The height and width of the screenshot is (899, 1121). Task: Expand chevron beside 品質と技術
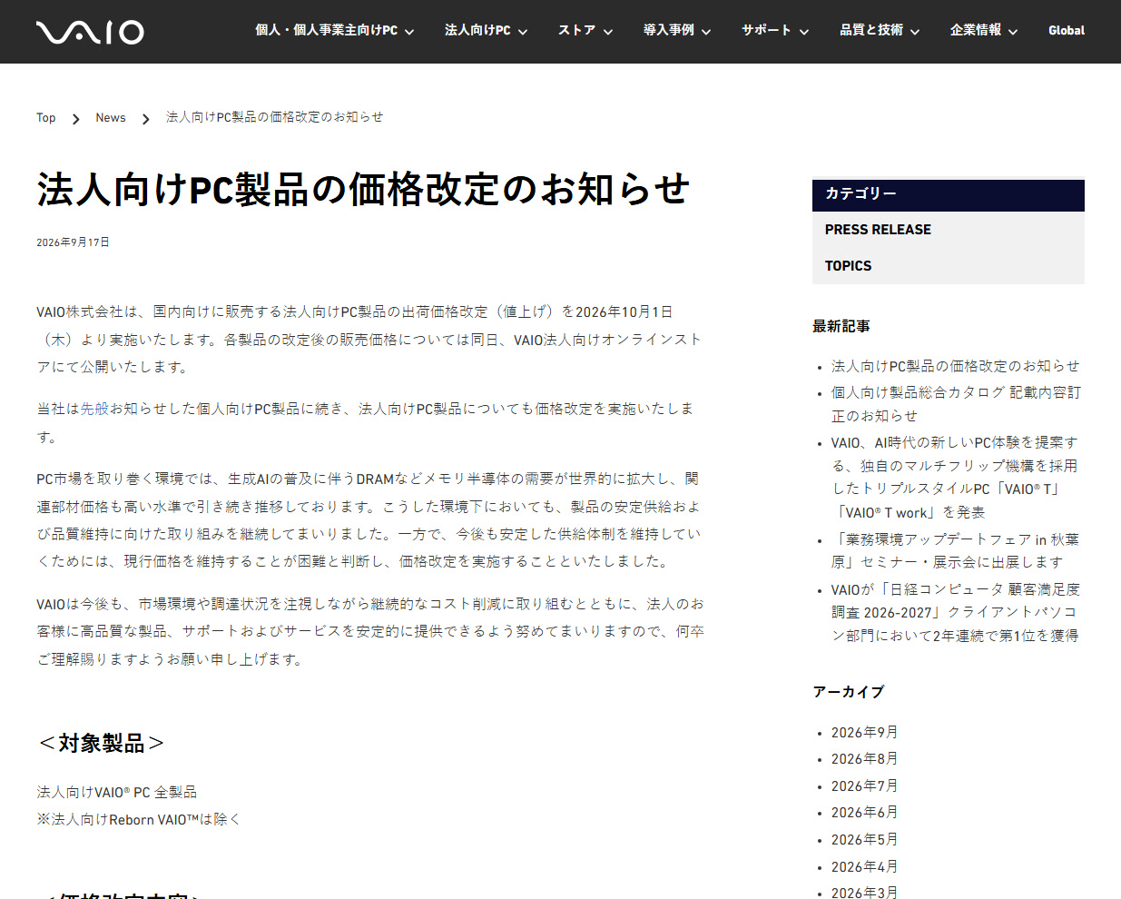pyautogui.click(x=915, y=32)
